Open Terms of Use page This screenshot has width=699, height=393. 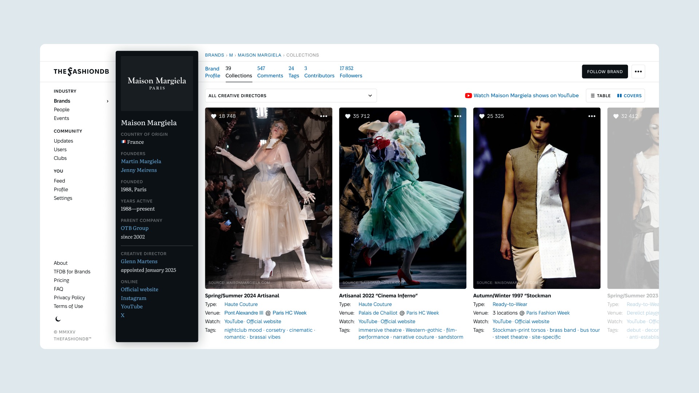[x=68, y=306]
